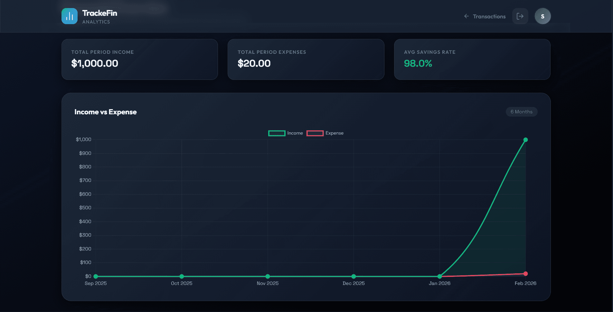
Task: Click the logout icon in the header
Action: pos(520,16)
